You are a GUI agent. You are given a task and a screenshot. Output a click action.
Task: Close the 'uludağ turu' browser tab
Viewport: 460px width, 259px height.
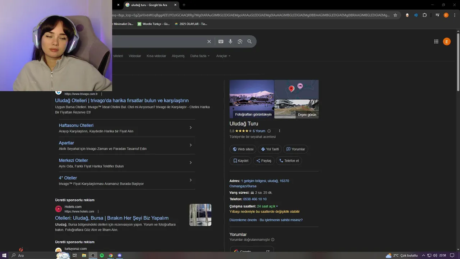[x=175, y=5]
